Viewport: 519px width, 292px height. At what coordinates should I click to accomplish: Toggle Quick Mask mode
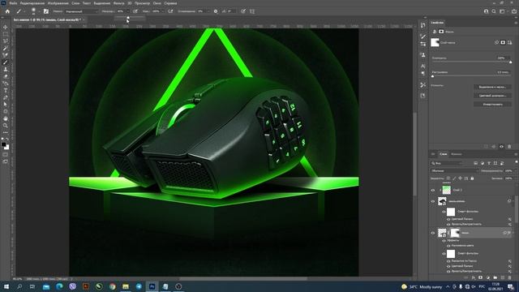pyautogui.click(x=6, y=155)
